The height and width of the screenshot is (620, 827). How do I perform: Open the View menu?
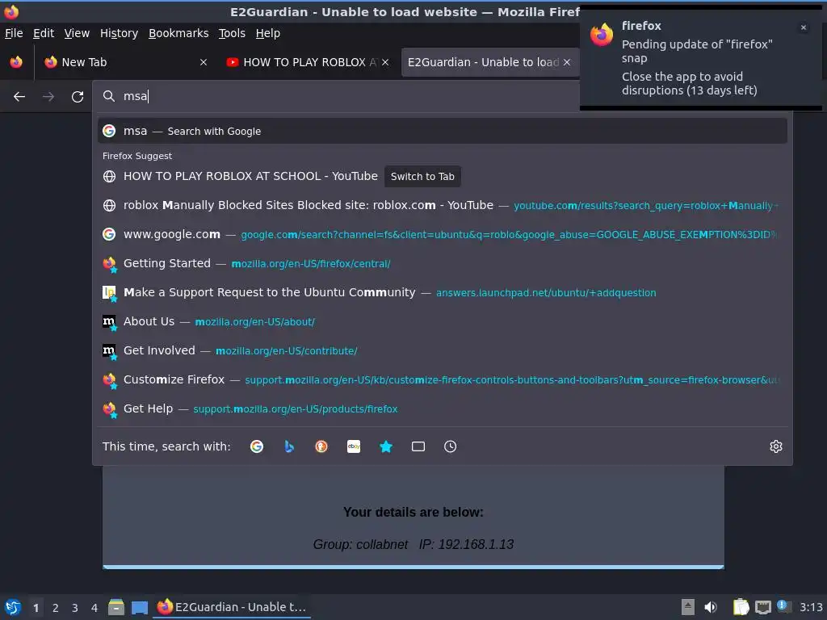pos(77,33)
